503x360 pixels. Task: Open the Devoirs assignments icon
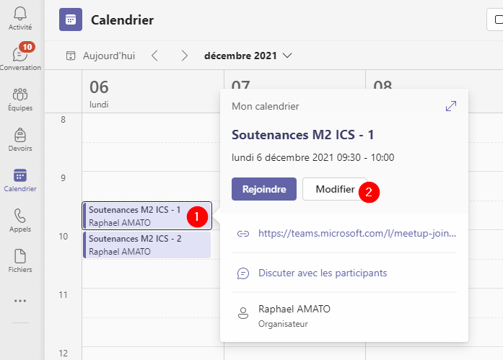(x=20, y=139)
